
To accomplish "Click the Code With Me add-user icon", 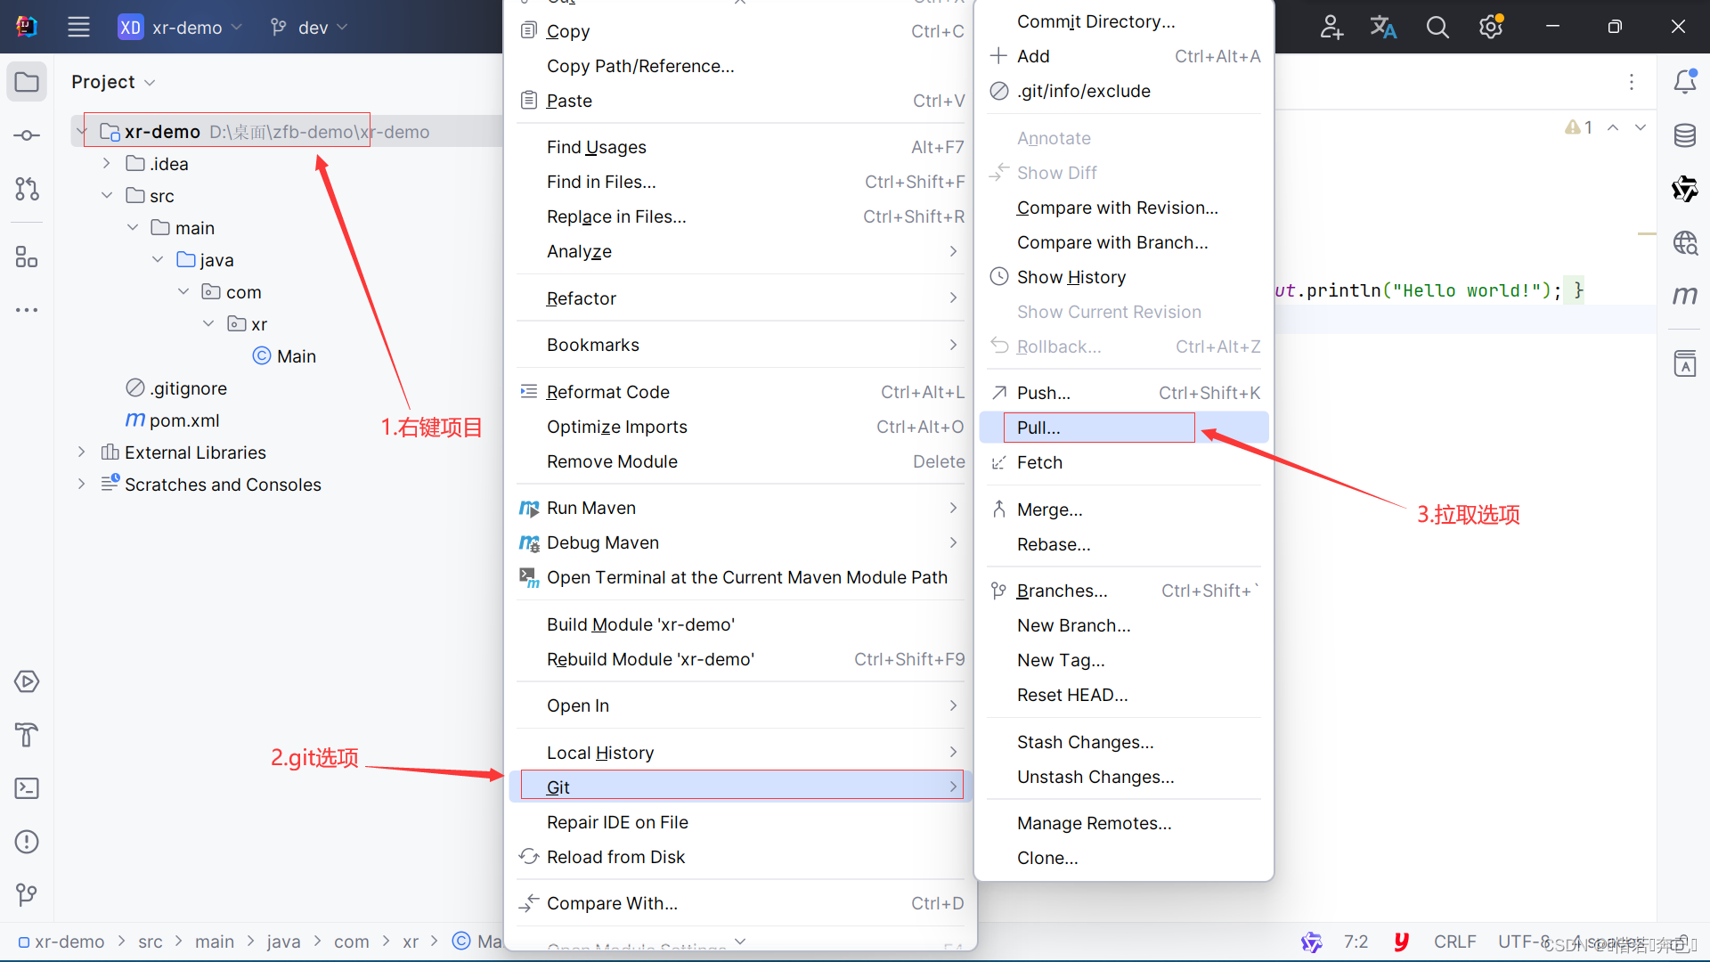I will pos(1331,27).
